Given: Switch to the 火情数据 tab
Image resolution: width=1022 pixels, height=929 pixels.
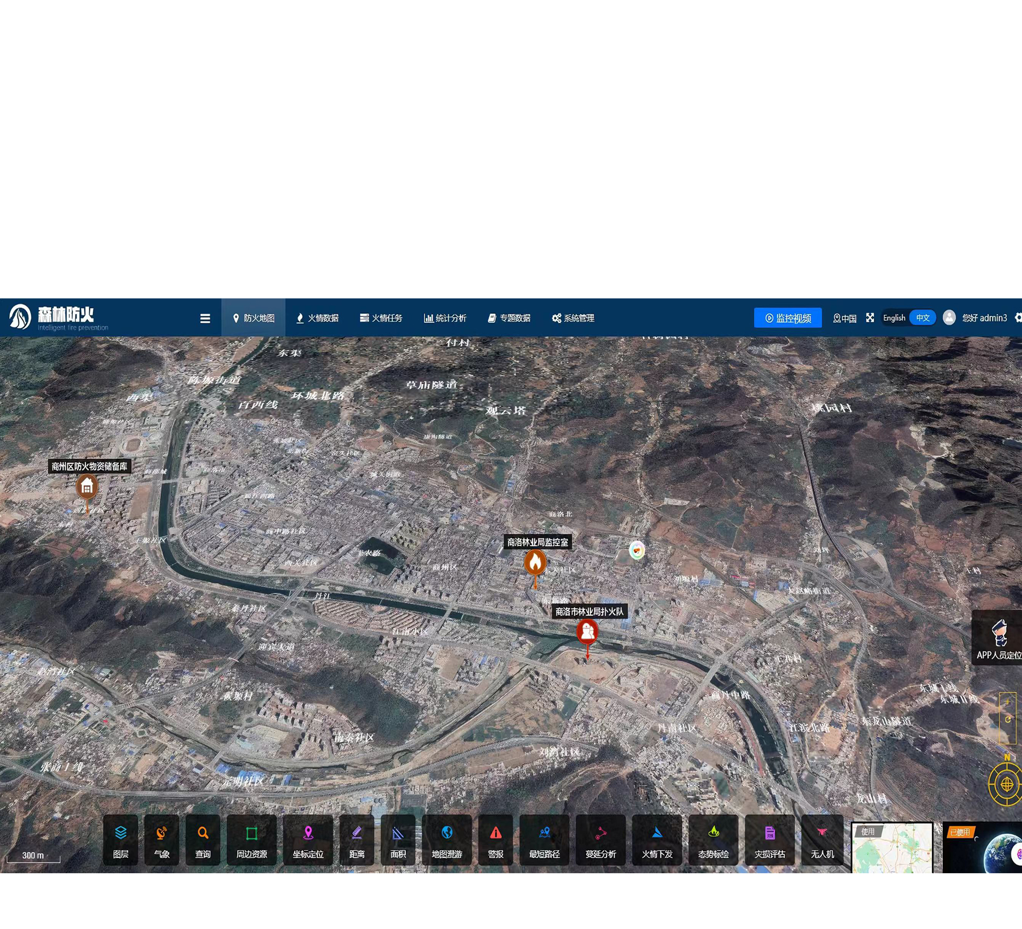Looking at the screenshot, I should (317, 318).
